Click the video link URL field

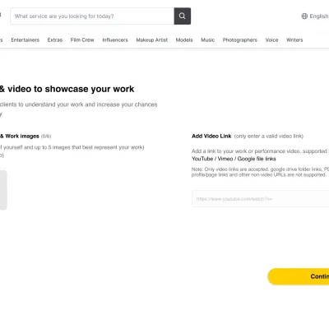261,198
